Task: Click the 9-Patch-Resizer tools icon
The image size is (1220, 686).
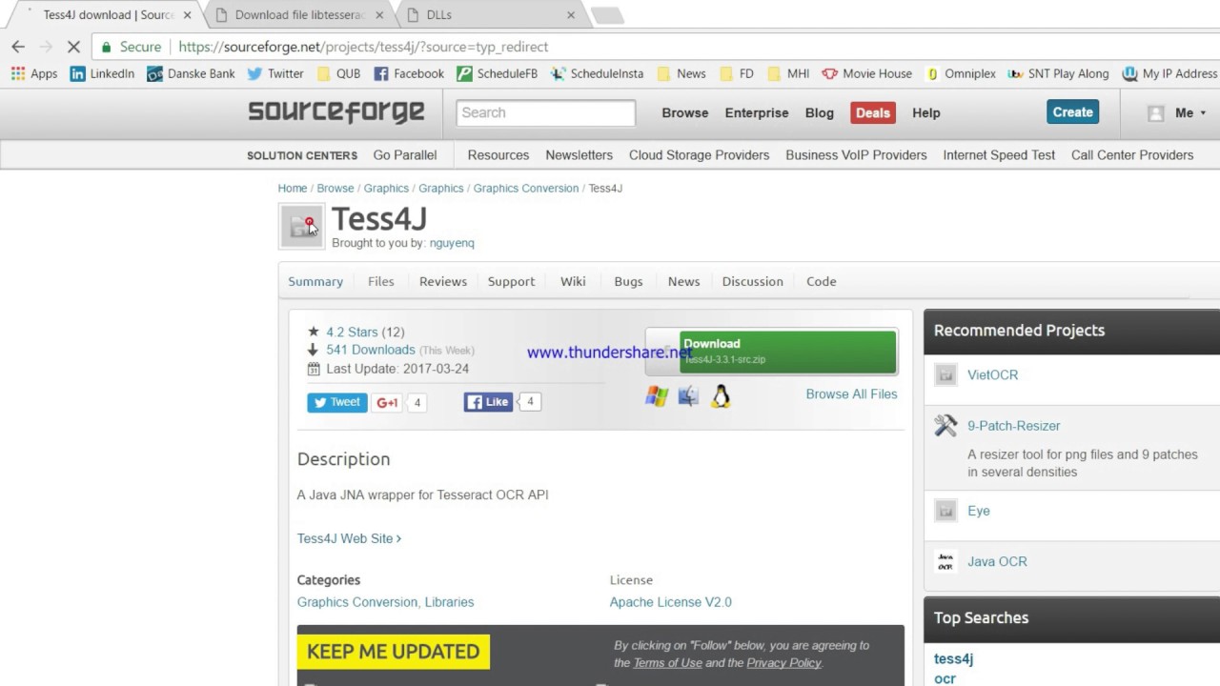Action: point(945,426)
